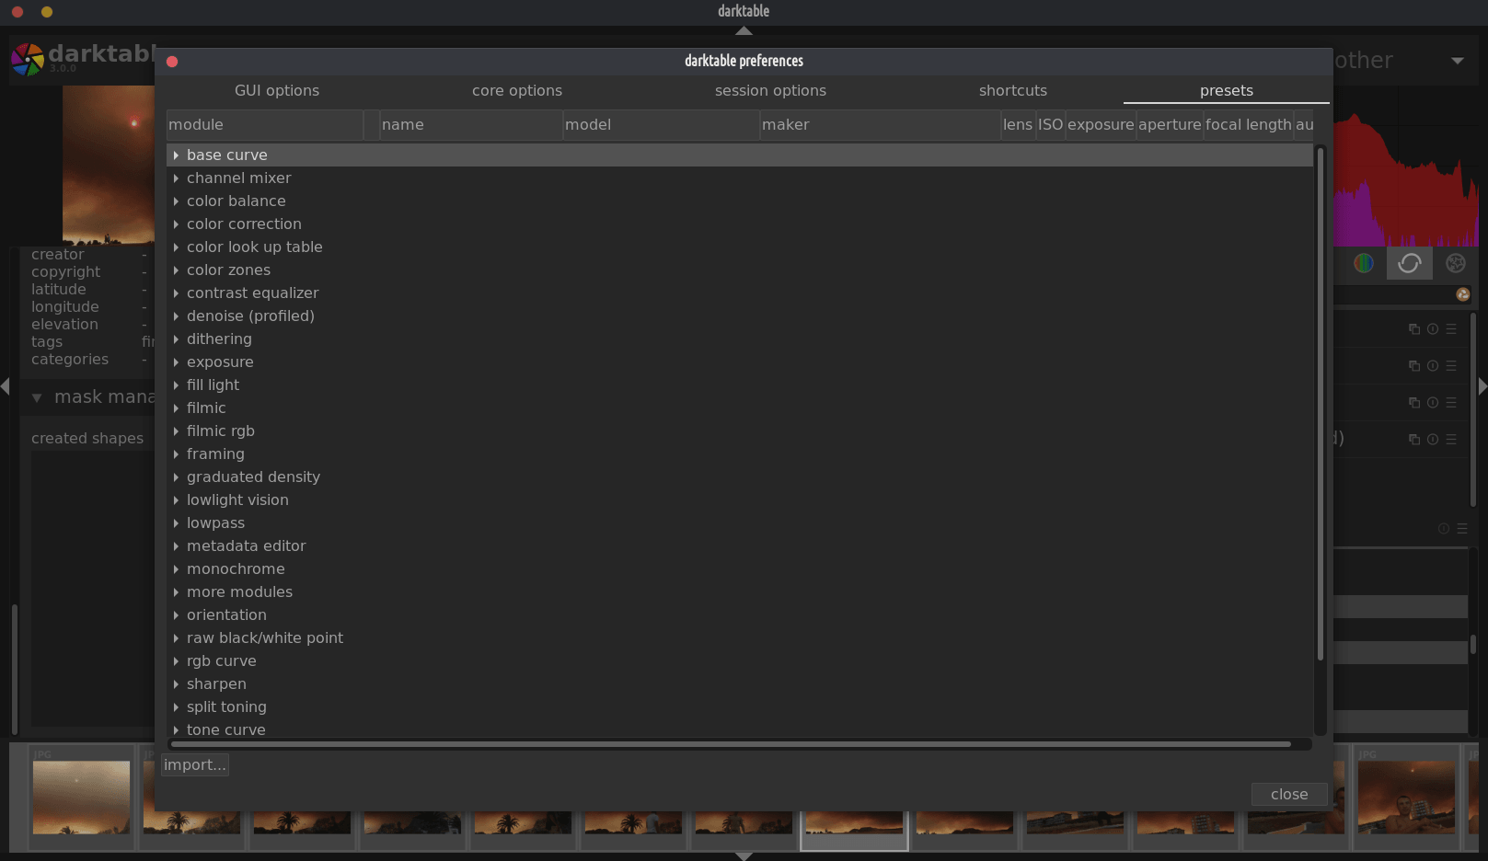Click reset icon on topmost module row

[x=1433, y=329]
